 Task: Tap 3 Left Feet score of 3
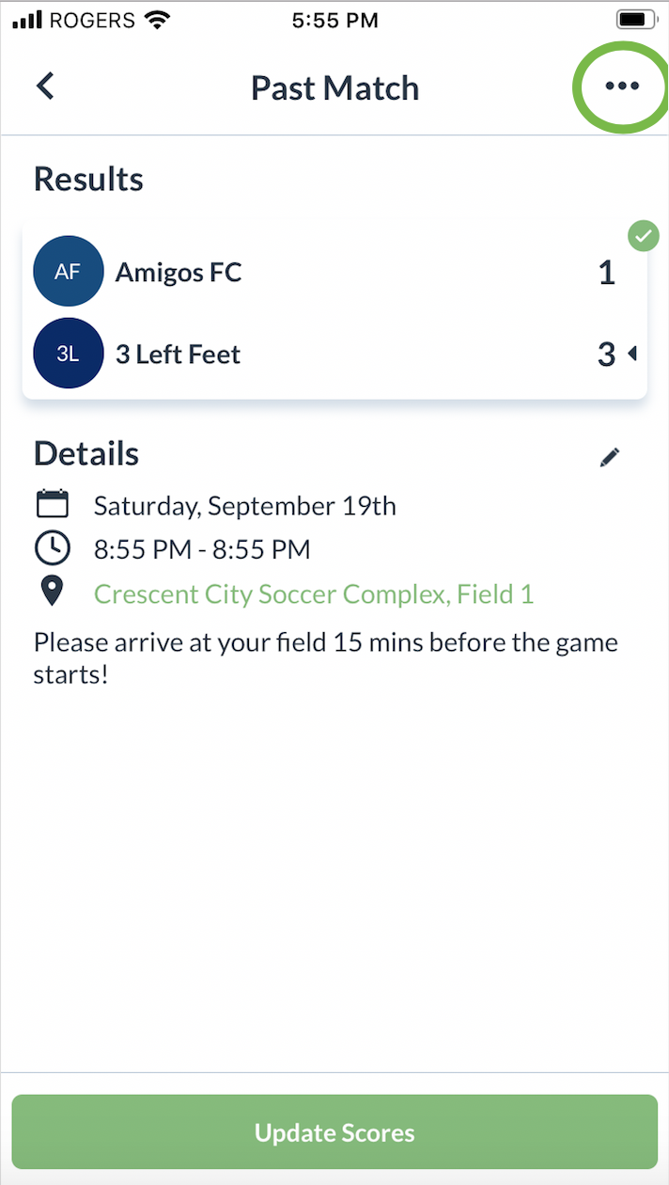(x=606, y=355)
